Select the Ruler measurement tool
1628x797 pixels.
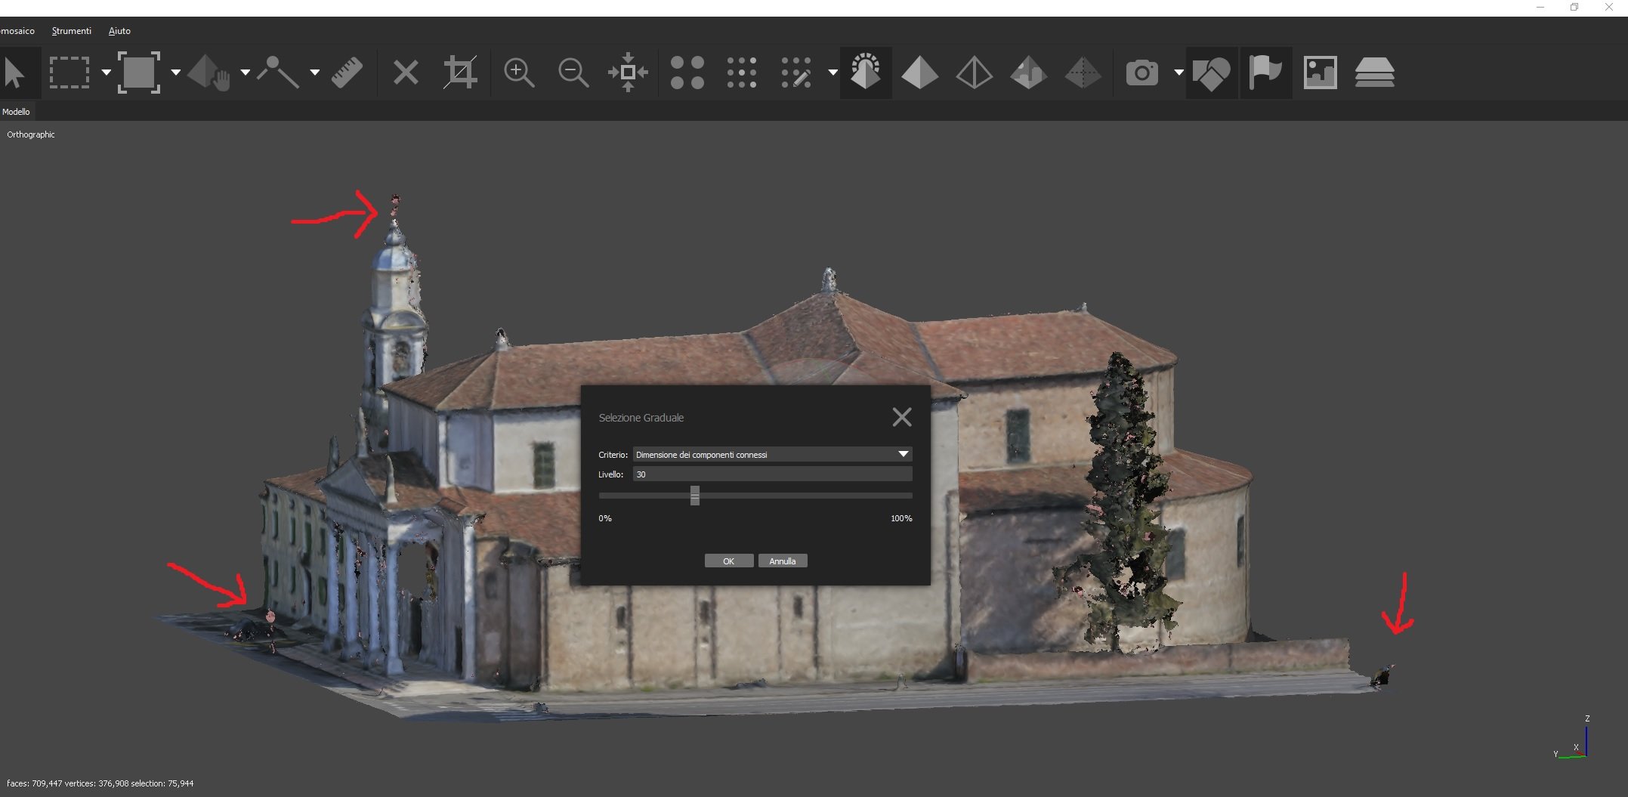pos(347,73)
